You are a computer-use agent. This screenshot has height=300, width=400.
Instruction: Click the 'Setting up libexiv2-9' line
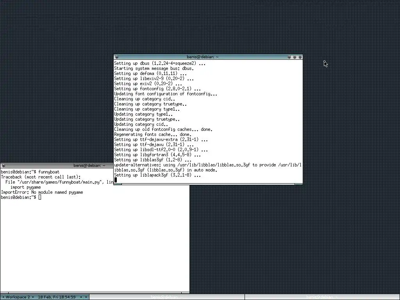pyautogui.click(x=154, y=79)
